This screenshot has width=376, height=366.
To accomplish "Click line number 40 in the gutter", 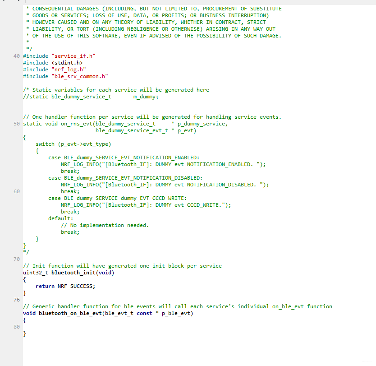I will pos(16,56).
